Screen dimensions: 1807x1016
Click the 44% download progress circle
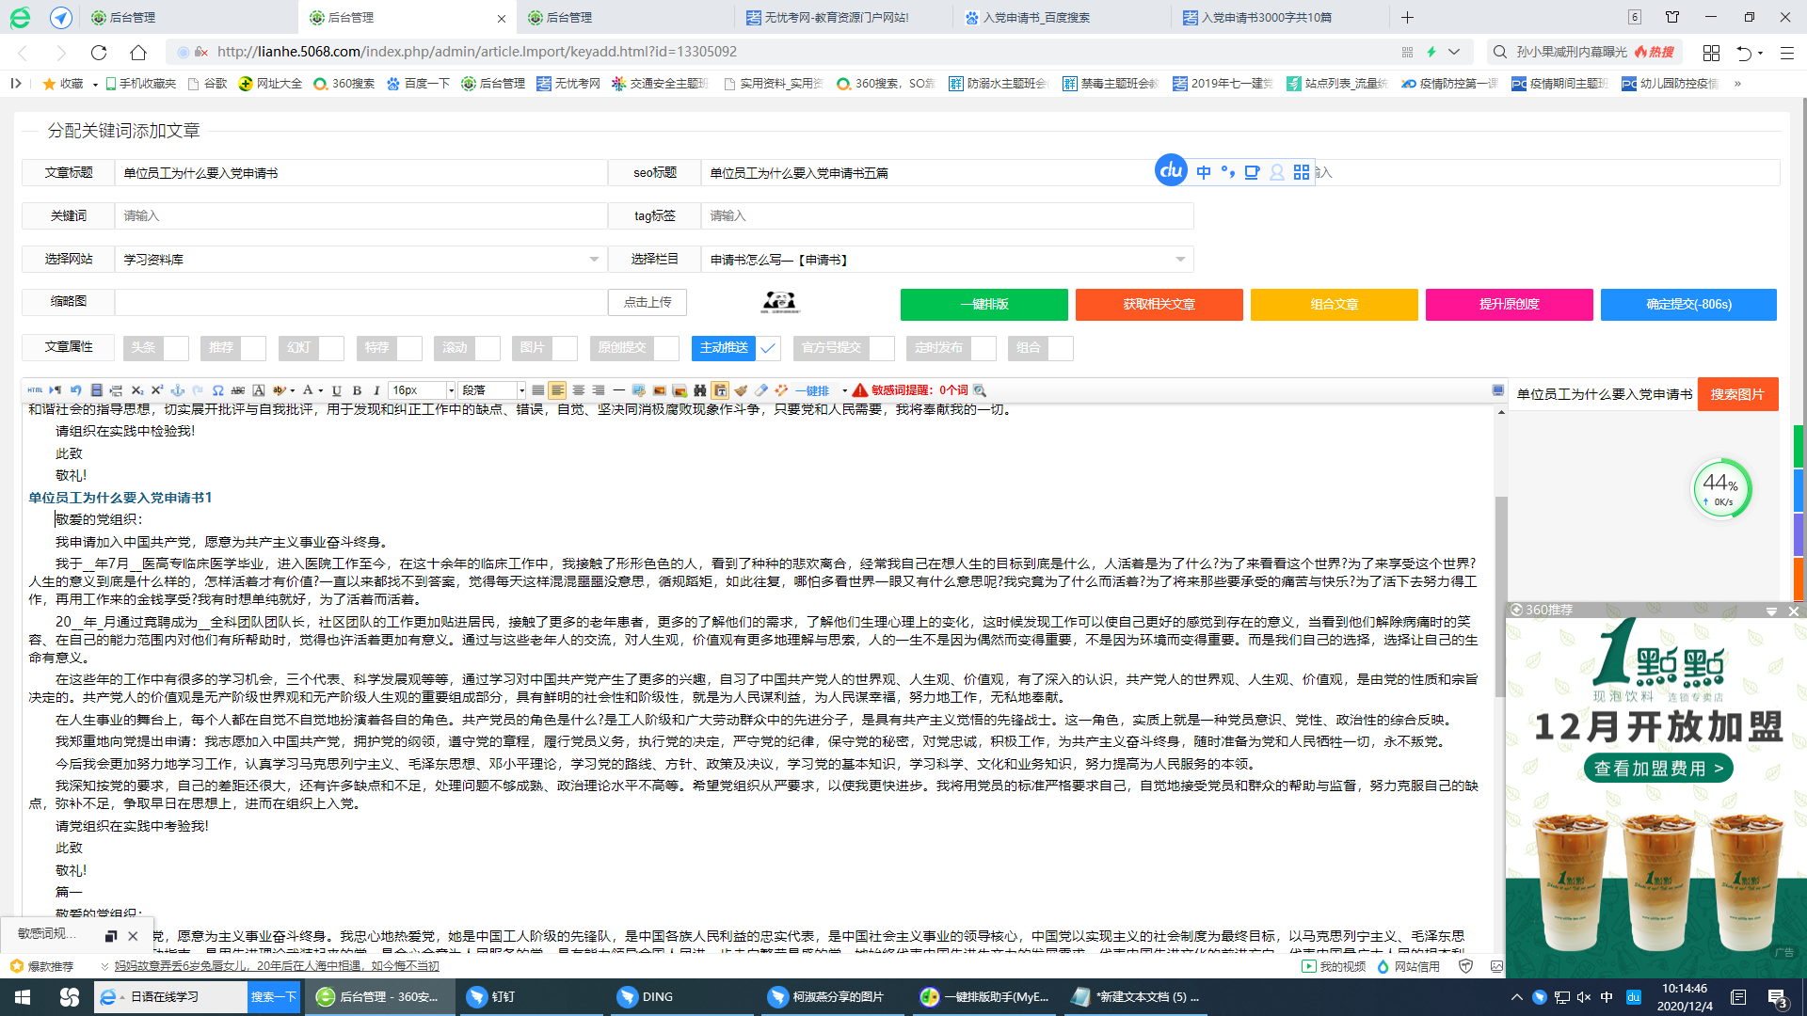tap(1721, 487)
